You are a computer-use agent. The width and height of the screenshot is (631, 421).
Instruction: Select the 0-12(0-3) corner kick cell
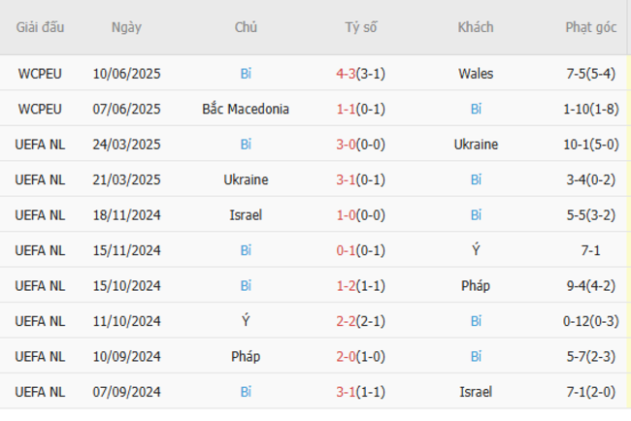click(590, 321)
